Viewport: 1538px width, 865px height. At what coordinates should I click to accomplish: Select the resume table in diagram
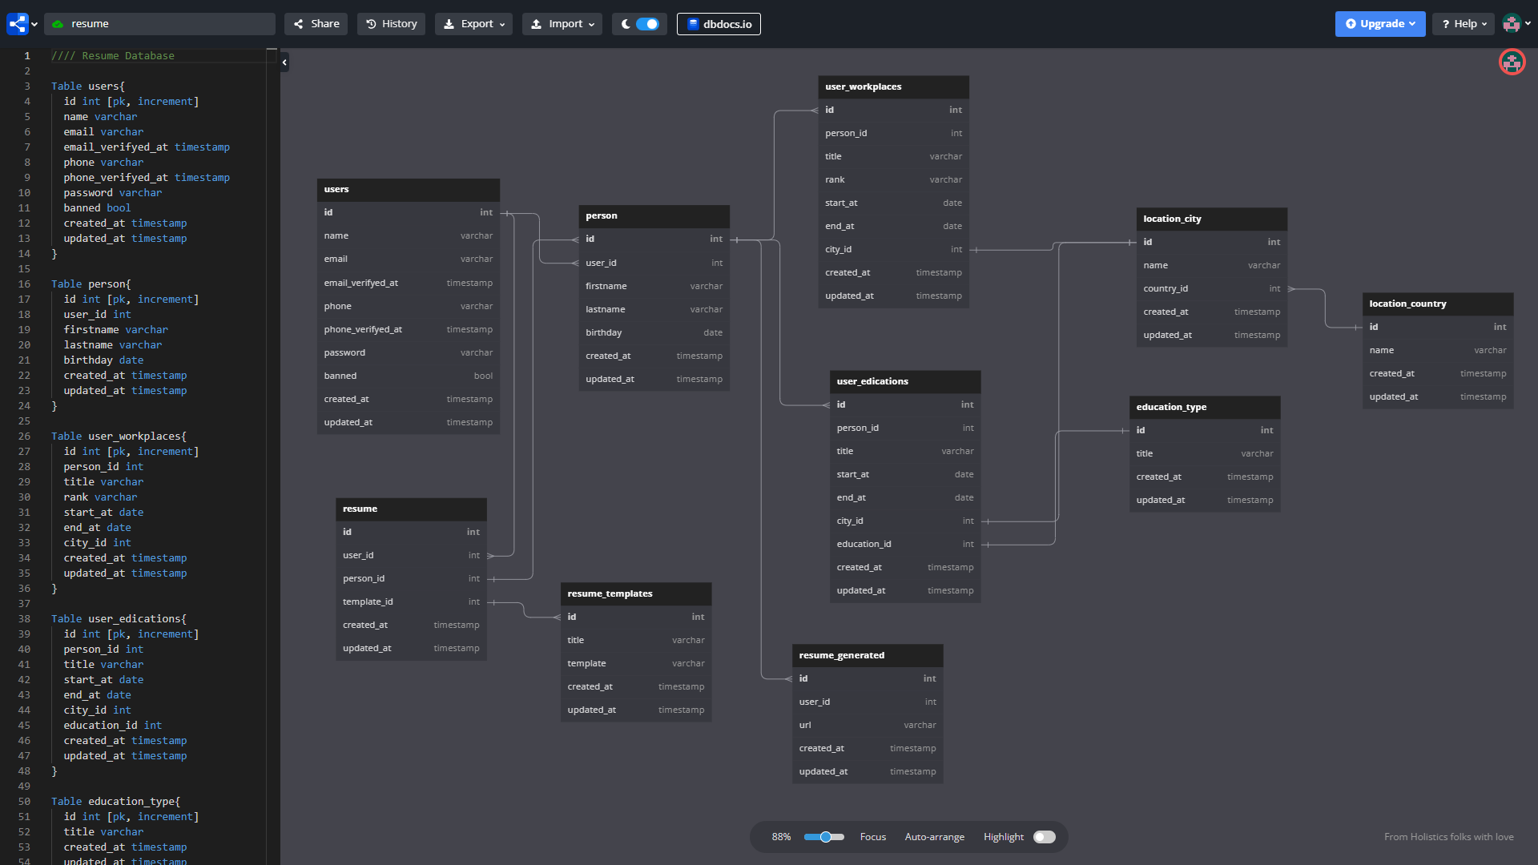point(411,508)
